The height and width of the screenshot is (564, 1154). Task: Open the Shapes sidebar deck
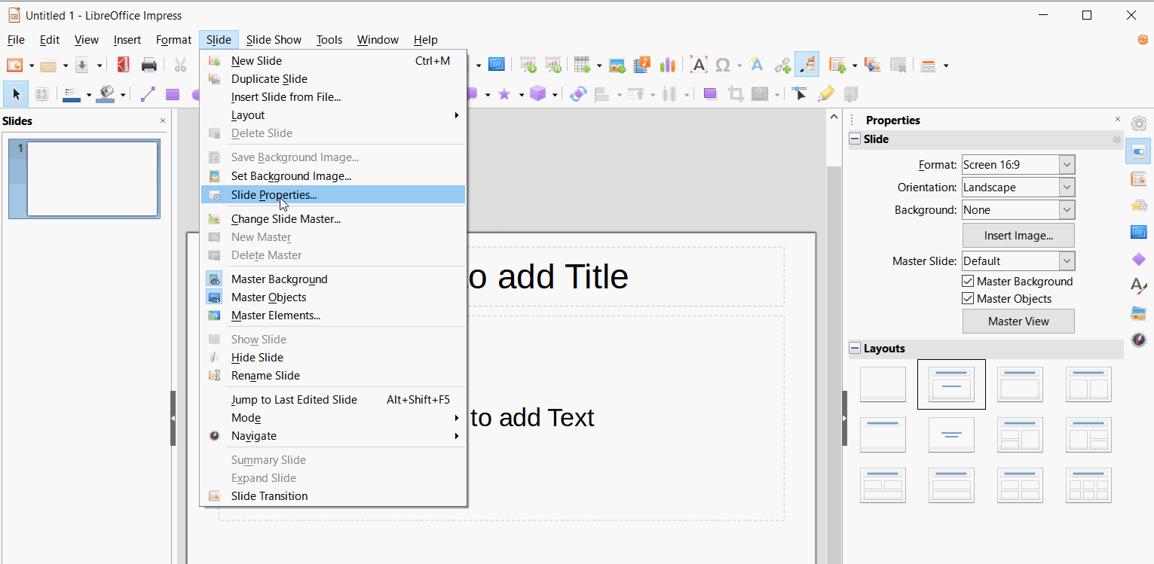[x=1138, y=259]
